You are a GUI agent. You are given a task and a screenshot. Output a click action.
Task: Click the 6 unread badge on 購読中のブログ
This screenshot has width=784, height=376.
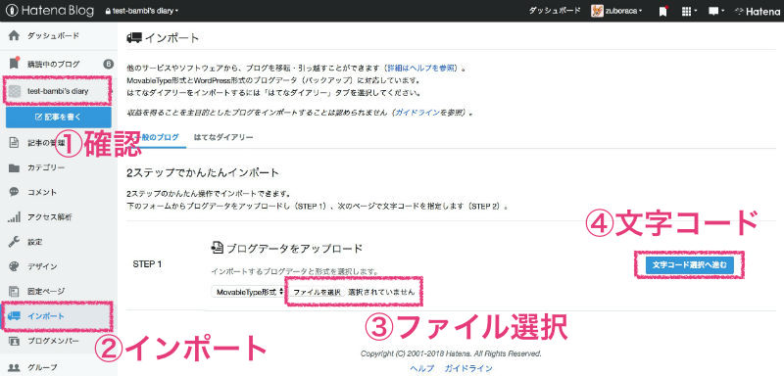[x=108, y=64]
